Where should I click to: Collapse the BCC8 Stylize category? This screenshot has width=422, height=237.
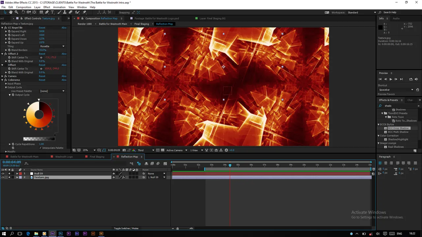point(378,124)
